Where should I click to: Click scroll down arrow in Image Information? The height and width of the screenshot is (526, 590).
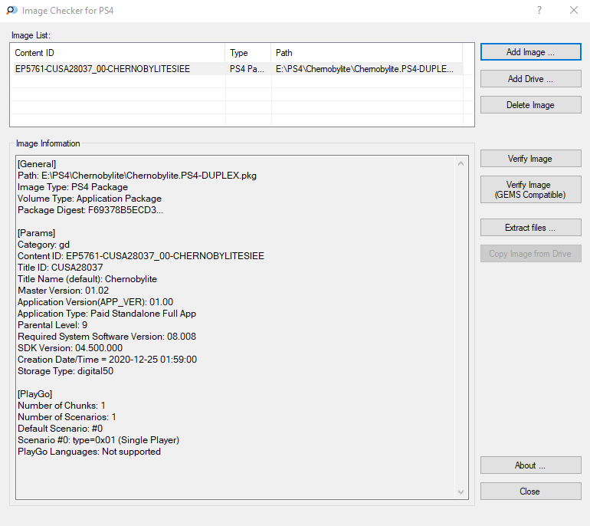point(461,492)
